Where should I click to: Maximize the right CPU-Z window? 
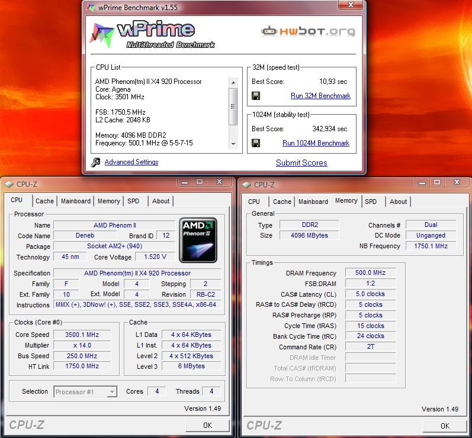pyautogui.click(x=437, y=182)
